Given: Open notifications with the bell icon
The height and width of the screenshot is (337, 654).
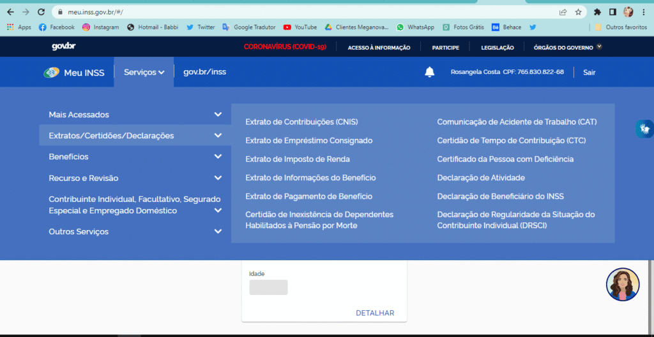Looking at the screenshot, I should (x=430, y=72).
